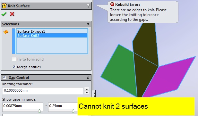Click the Knitting tolerance input field
198x116 pixels.
click(x=43, y=91)
